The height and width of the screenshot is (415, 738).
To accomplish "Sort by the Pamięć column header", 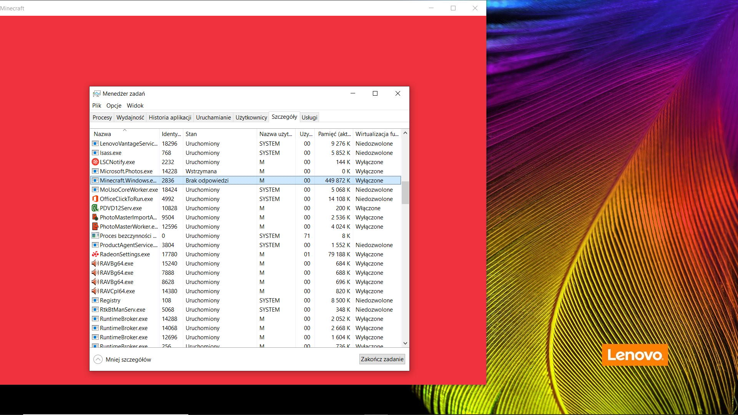I will point(334,134).
